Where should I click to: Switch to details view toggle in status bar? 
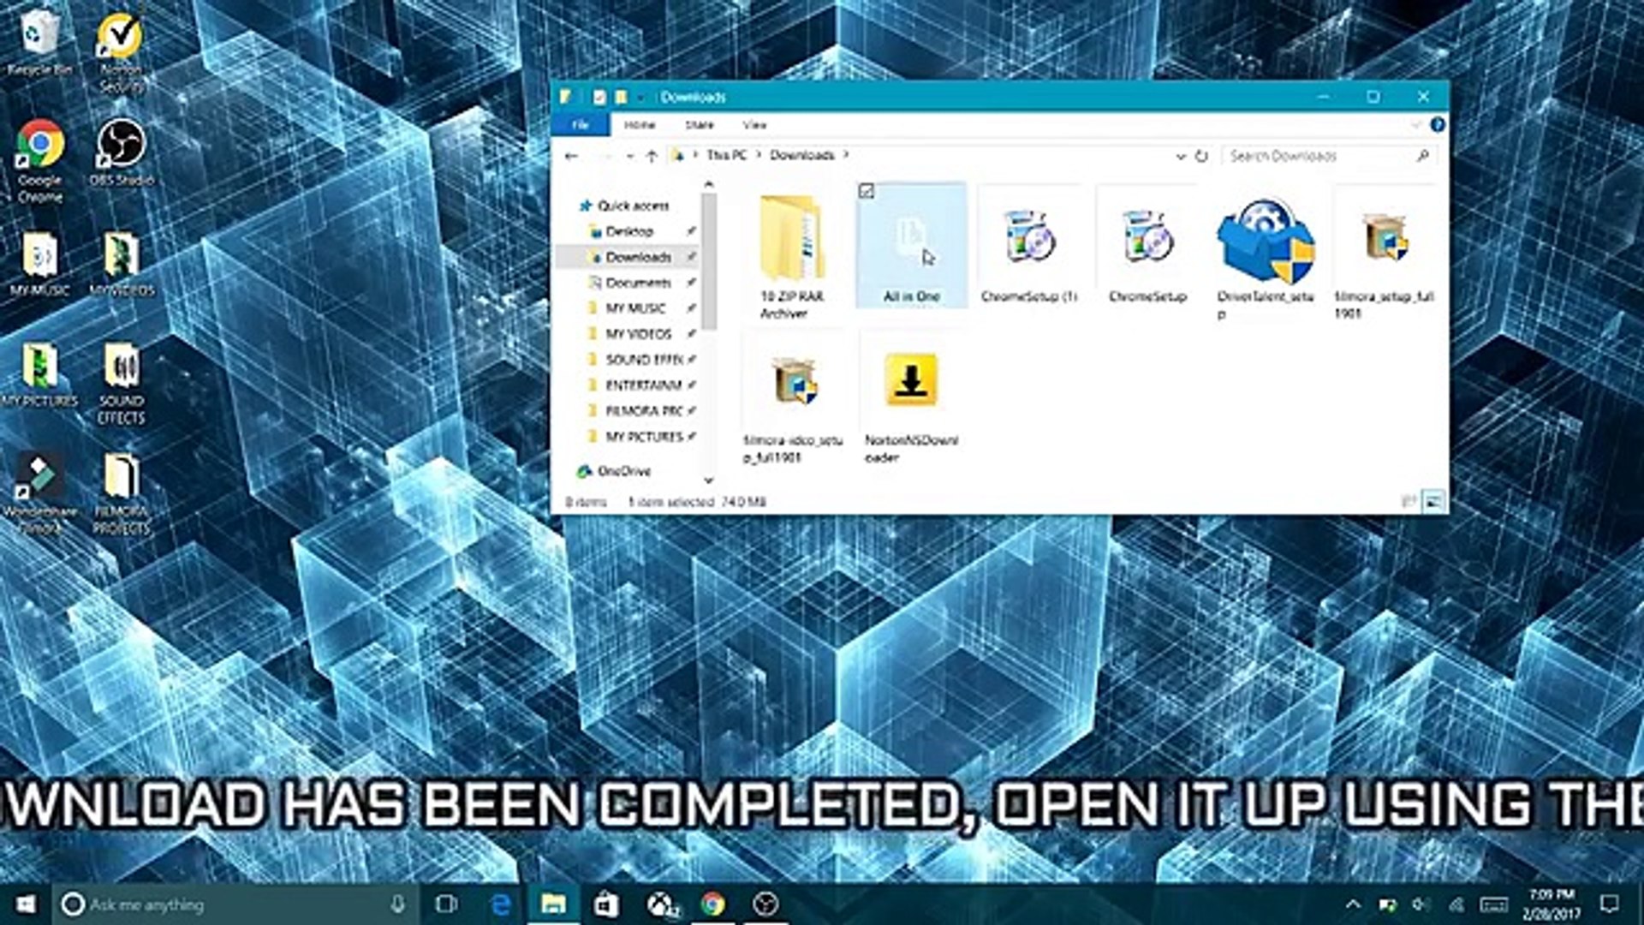(1409, 502)
